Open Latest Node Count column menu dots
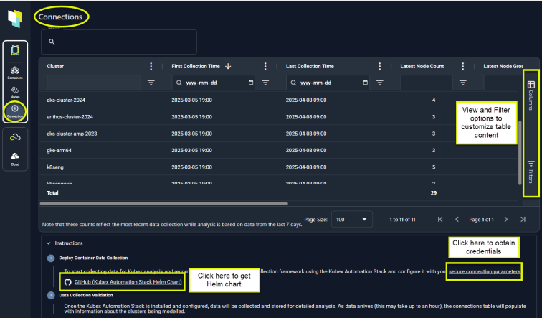This screenshot has width=542, height=318. (x=463, y=67)
